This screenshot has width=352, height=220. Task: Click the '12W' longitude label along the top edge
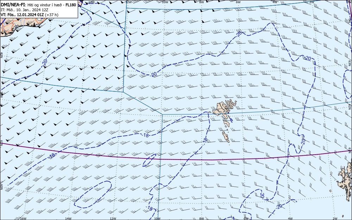click(128, 2)
